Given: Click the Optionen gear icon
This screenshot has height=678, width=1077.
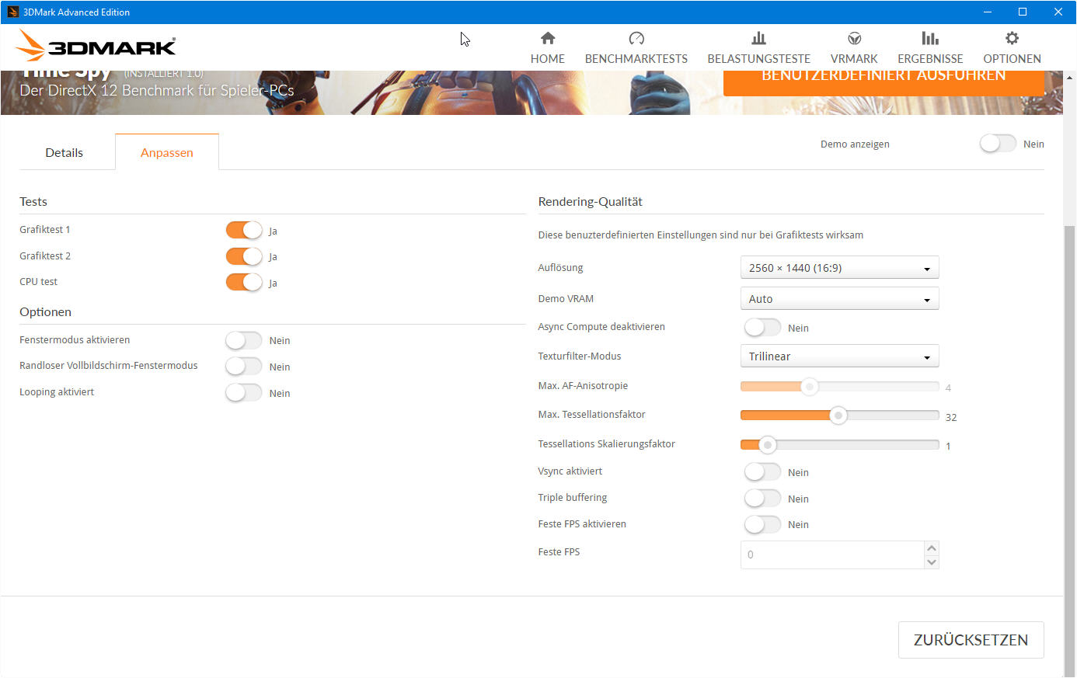Looking at the screenshot, I should coord(1012,38).
